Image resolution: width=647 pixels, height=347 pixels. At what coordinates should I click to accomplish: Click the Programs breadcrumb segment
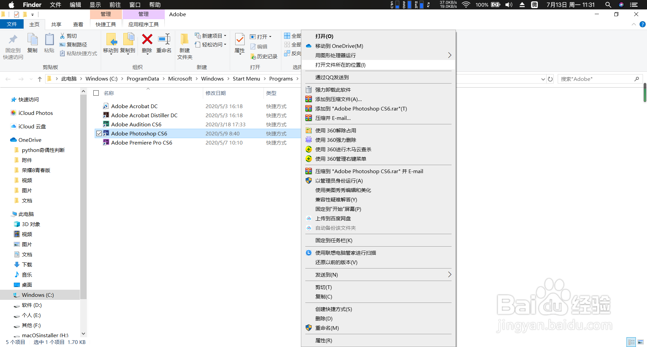281,78
